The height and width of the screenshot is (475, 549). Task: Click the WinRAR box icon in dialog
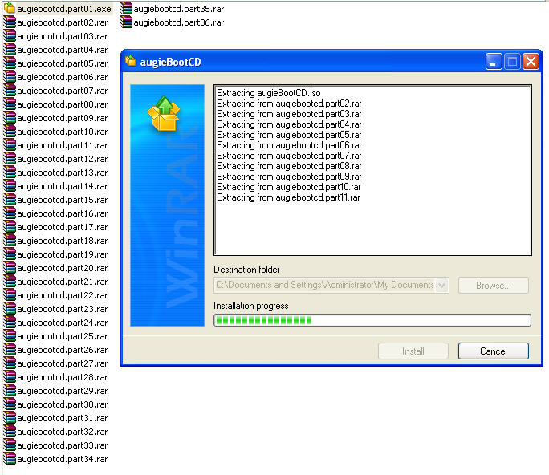click(x=164, y=113)
